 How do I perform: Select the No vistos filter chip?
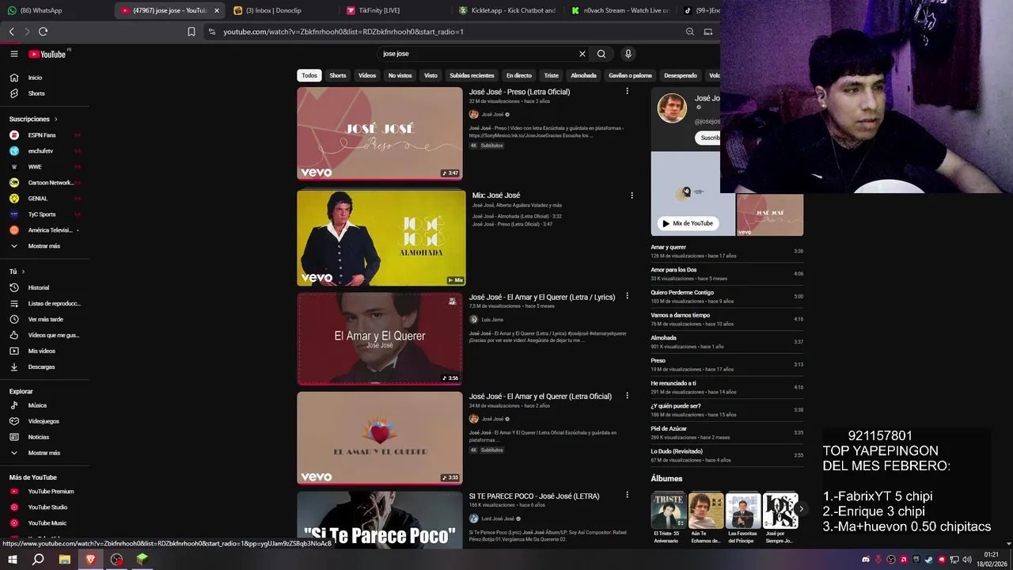(x=400, y=75)
